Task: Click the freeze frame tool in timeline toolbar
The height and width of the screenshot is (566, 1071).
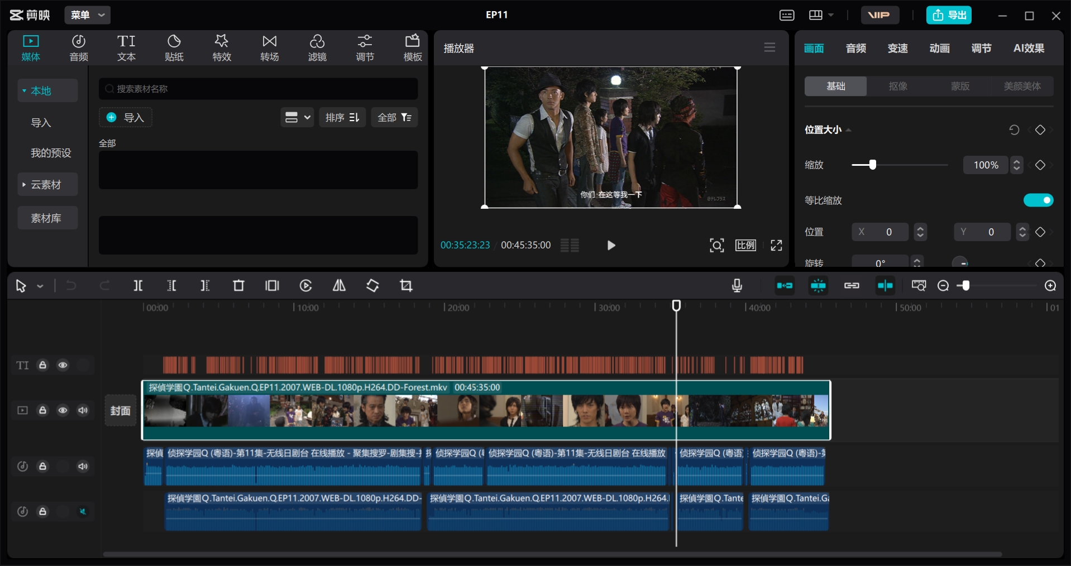Action: (x=272, y=286)
